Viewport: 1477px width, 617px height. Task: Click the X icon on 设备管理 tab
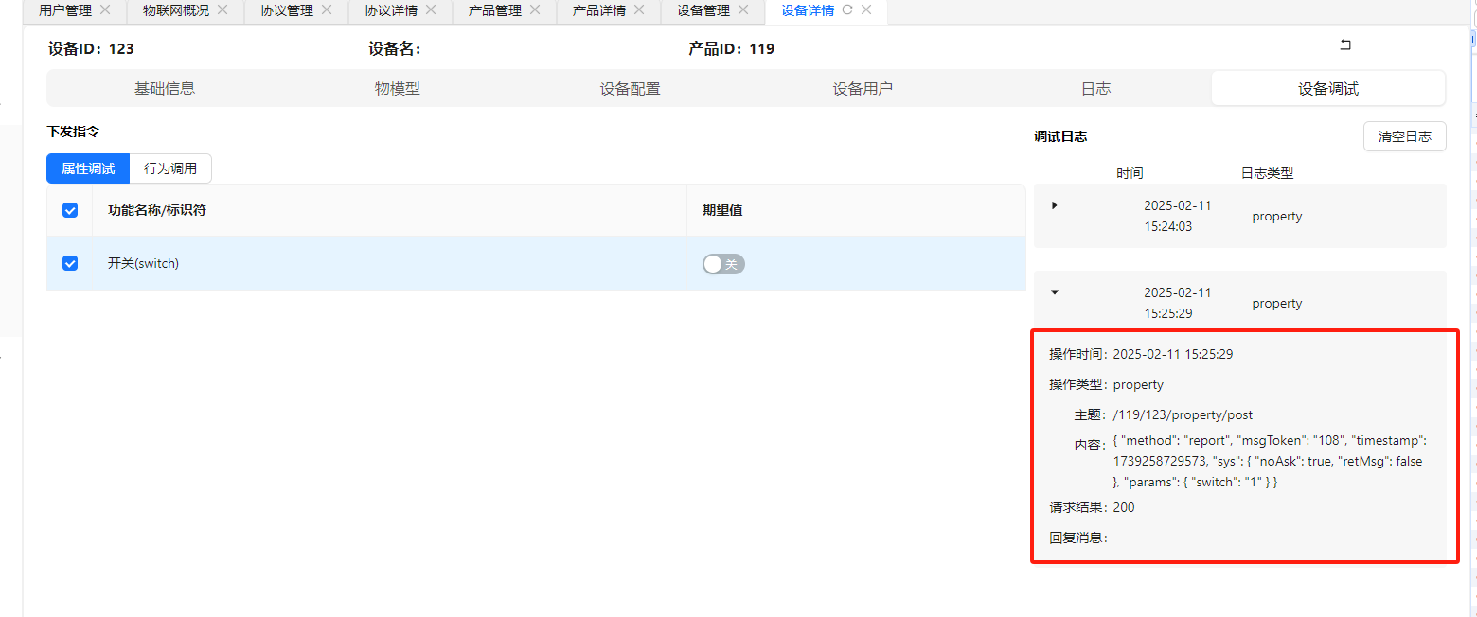point(743,10)
